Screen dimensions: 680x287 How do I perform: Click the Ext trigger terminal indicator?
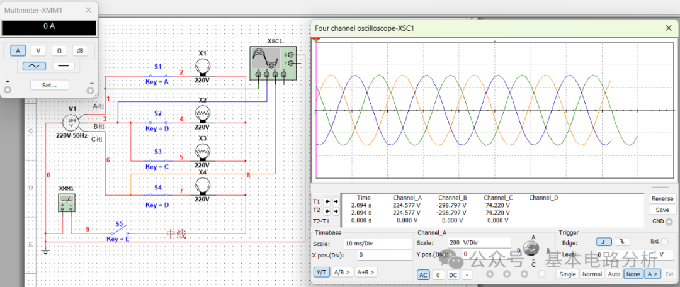click(664, 242)
